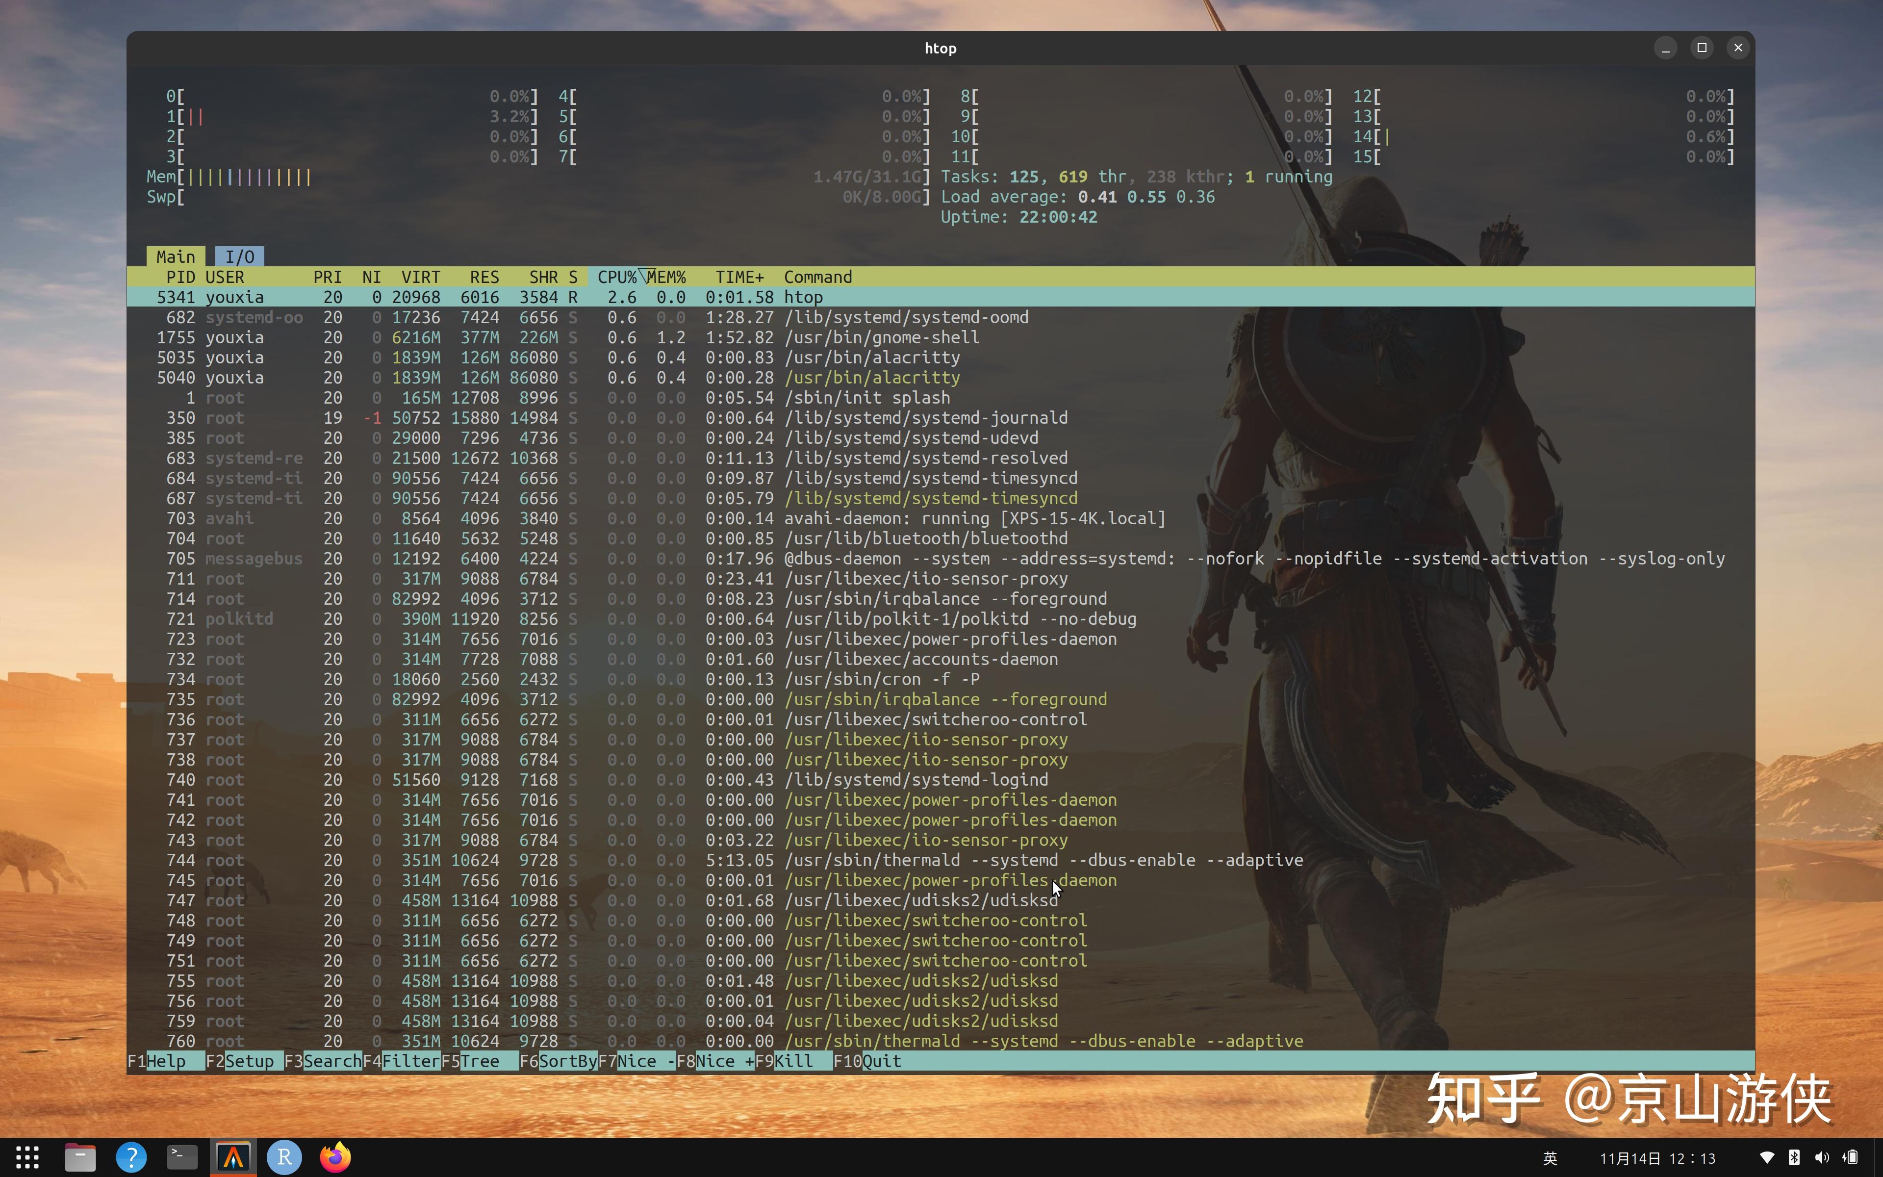Screen dimensions: 1883x1177
Task: Select the Main tab
Action: tap(175, 256)
